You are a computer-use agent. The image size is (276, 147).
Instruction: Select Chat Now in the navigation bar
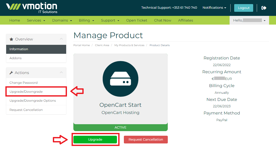[163, 20]
